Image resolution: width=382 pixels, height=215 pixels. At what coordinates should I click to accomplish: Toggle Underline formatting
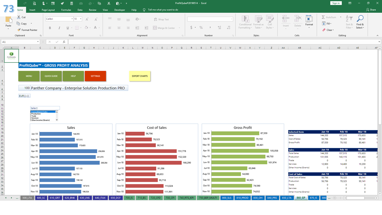67,28
